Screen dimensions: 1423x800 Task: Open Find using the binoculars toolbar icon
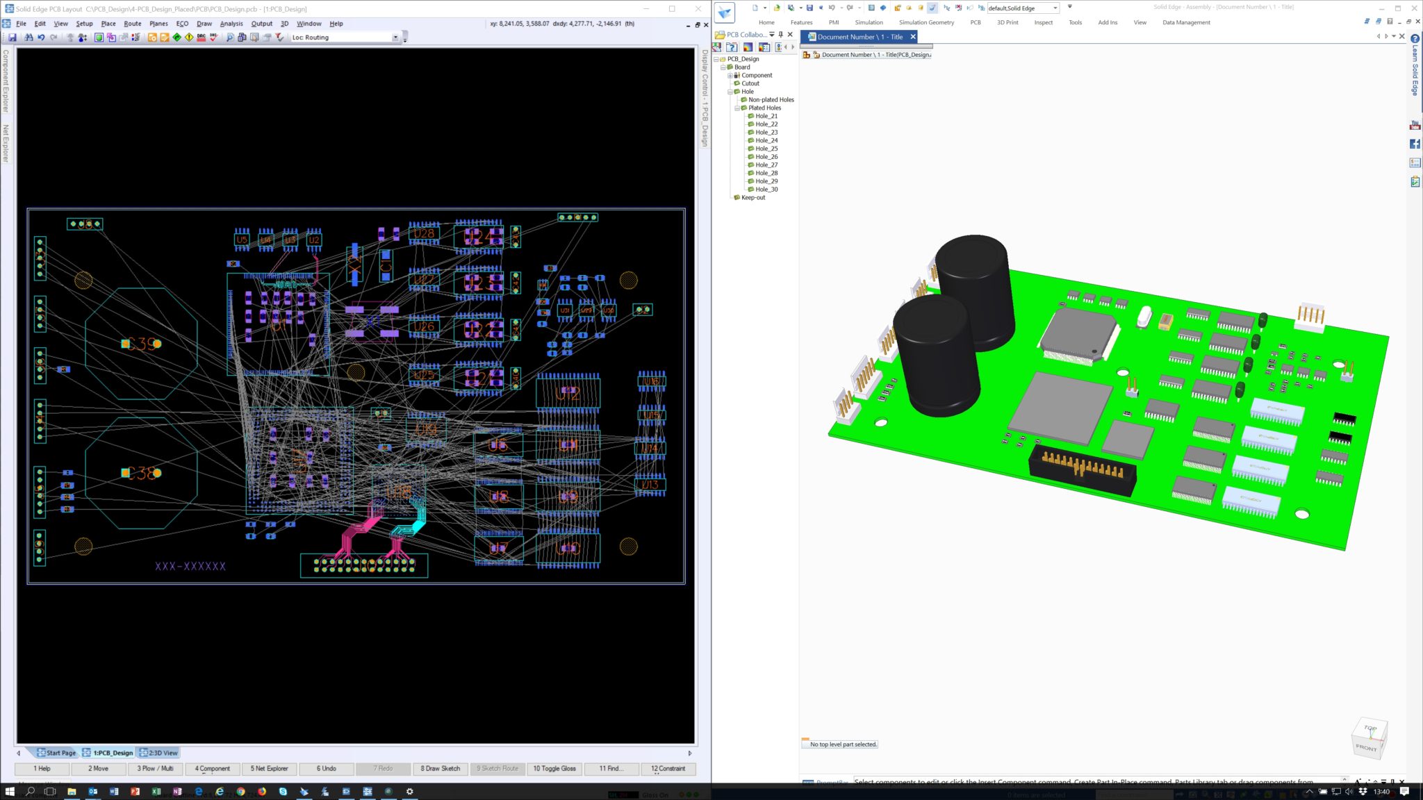click(29, 37)
